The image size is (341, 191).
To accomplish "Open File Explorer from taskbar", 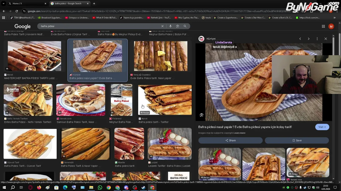I will [91, 188].
